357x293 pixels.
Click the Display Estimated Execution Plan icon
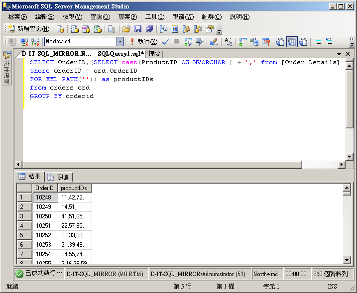click(188, 42)
